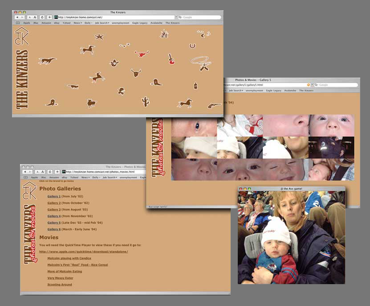Screen dimensions: 370x306
Task: Expand the Daily bookmarks dropdown in The Kinzers window
Action: pyautogui.click(x=88, y=23)
